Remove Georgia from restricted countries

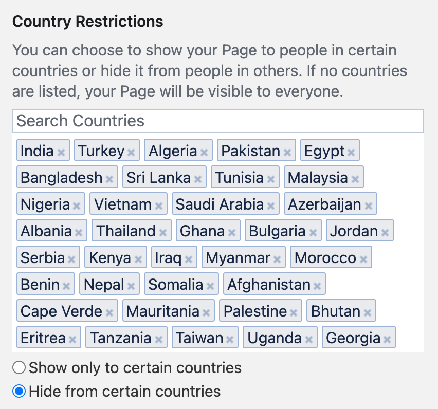pyautogui.click(x=387, y=339)
